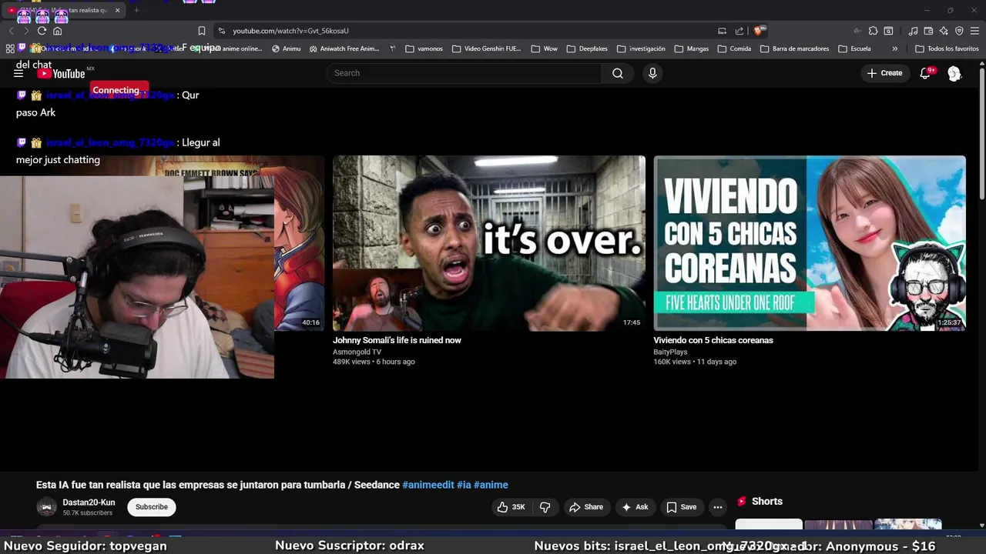The height and width of the screenshot is (554, 986).
Task: Expand hidden bookmarks with the chevron arrows
Action: coord(894,48)
